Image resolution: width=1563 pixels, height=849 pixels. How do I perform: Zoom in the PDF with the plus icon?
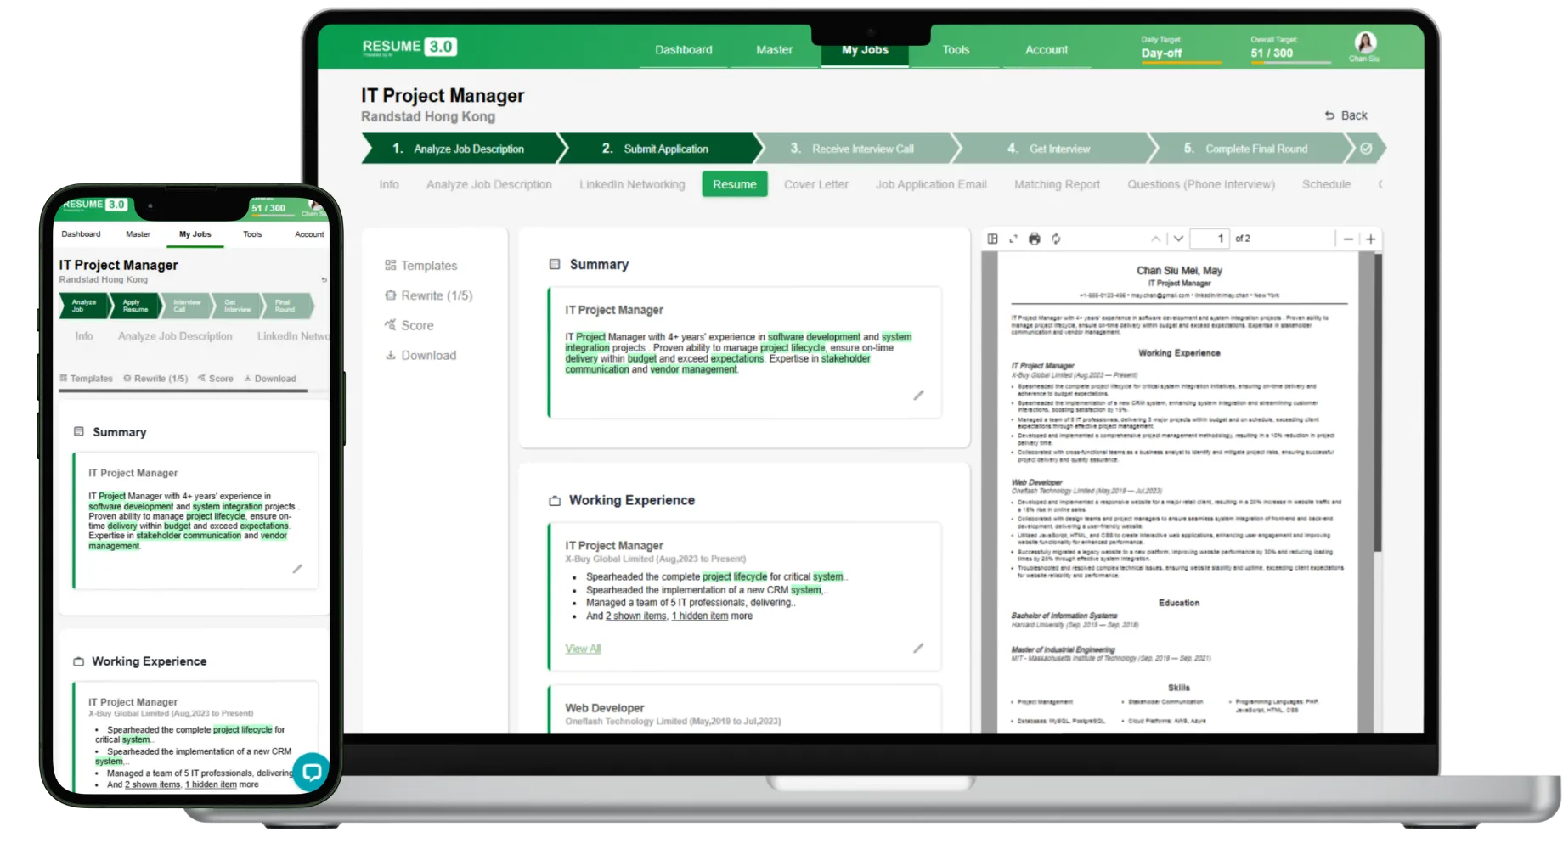1370,239
